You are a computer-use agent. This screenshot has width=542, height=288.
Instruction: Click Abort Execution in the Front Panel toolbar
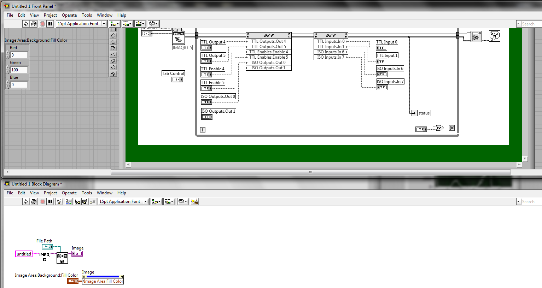click(x=42, y=24)
